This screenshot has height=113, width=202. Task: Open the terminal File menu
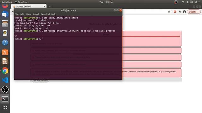[x=17, y=14]
